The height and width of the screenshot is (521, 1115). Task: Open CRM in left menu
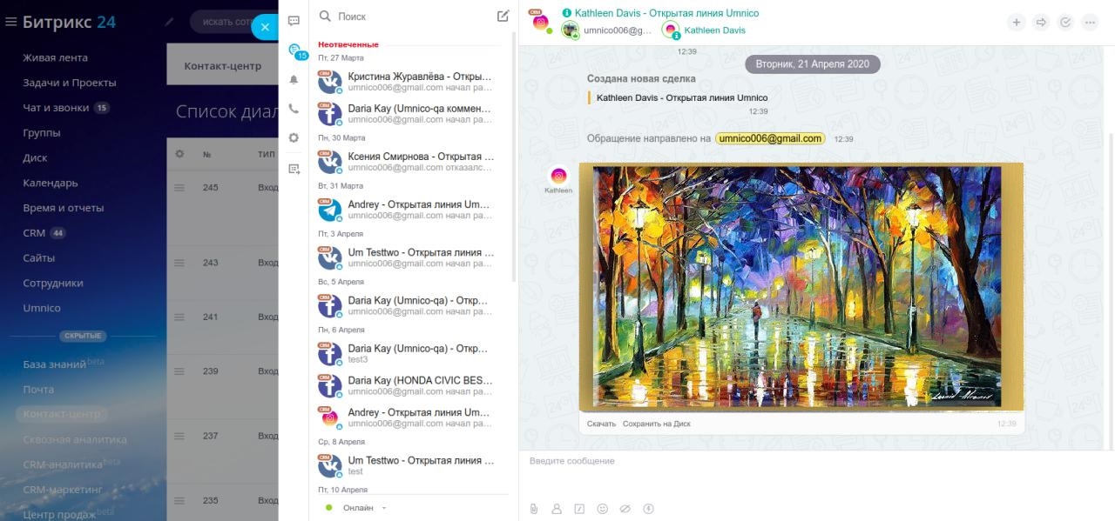point(34,233)
